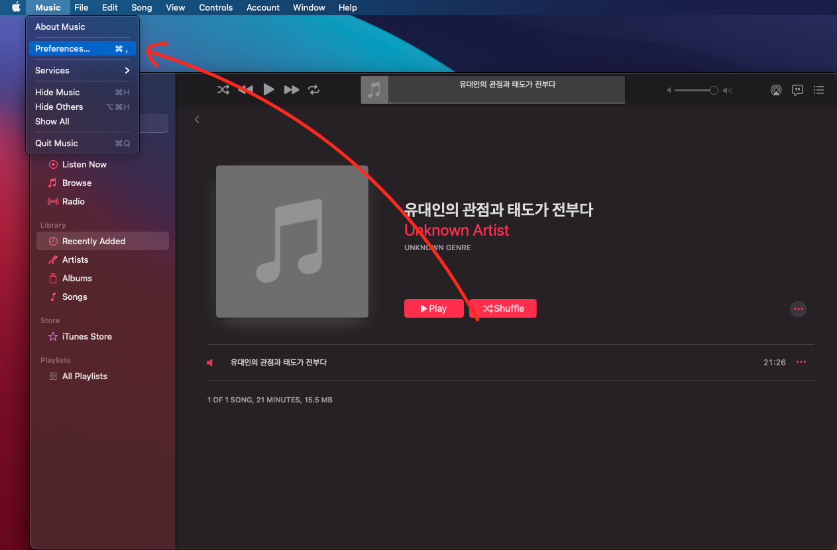The width and height of the screenshot is (837, 550).
Task: Open the Edit menu
Action: (110, 7)
